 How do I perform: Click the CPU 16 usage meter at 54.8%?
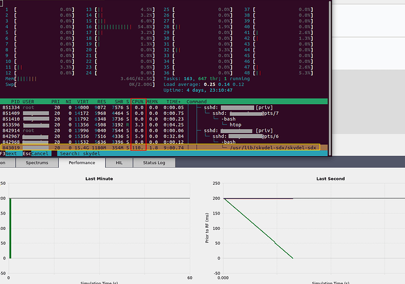point(120,27)
